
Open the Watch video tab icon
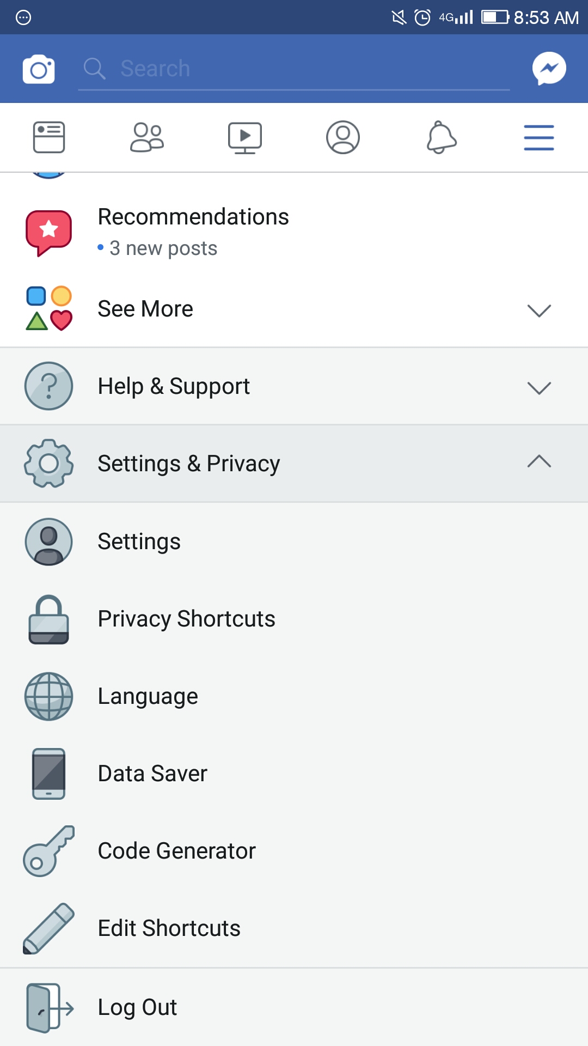point(245,137)
